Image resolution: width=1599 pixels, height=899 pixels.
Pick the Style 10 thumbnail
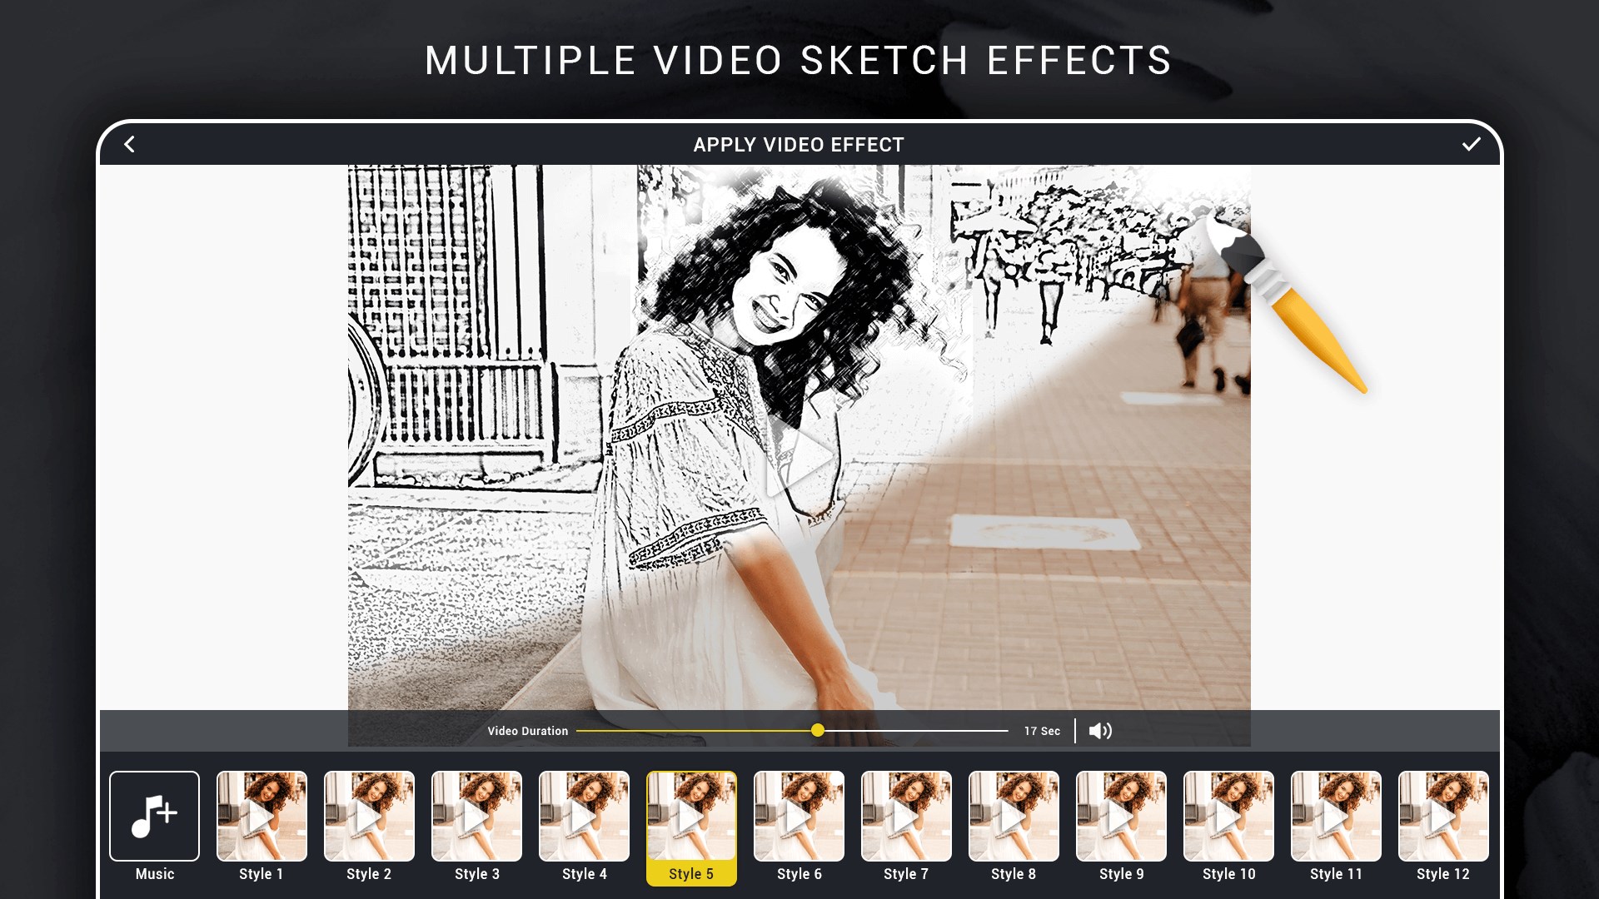tap(1228, 816)
